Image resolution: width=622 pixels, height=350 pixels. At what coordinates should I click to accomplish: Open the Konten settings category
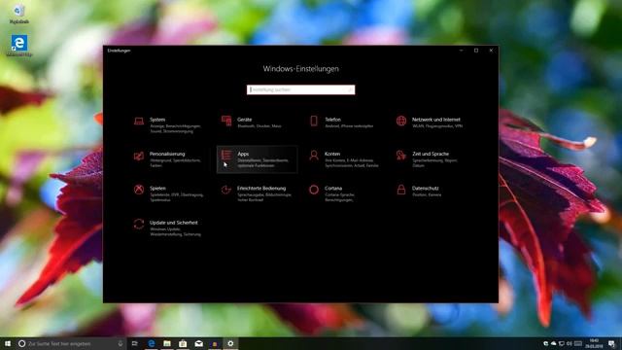point(344,159)
